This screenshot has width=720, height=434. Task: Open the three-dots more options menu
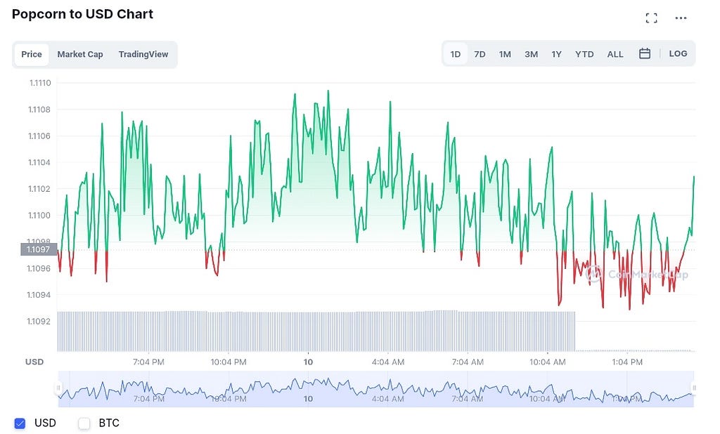point(681,18)
